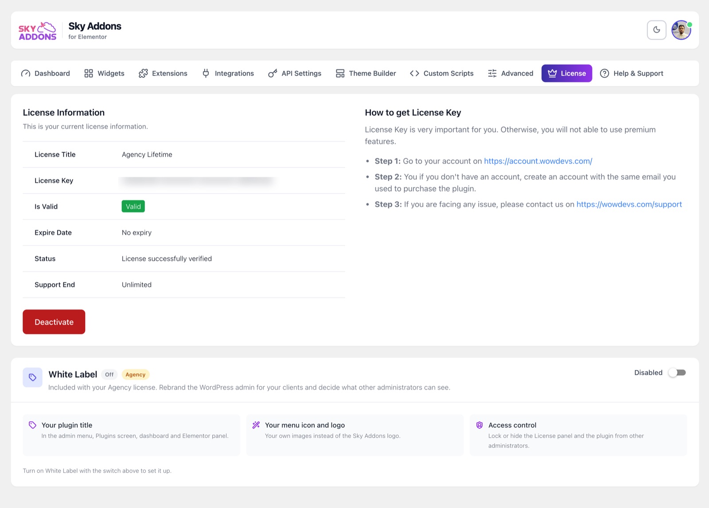The height and width of the screenshot is (508, 709).
Task: Click the Deactivate button
Action: [54, 322]
